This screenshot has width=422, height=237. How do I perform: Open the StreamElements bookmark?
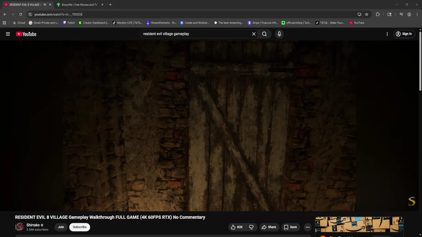coord(162,23)
